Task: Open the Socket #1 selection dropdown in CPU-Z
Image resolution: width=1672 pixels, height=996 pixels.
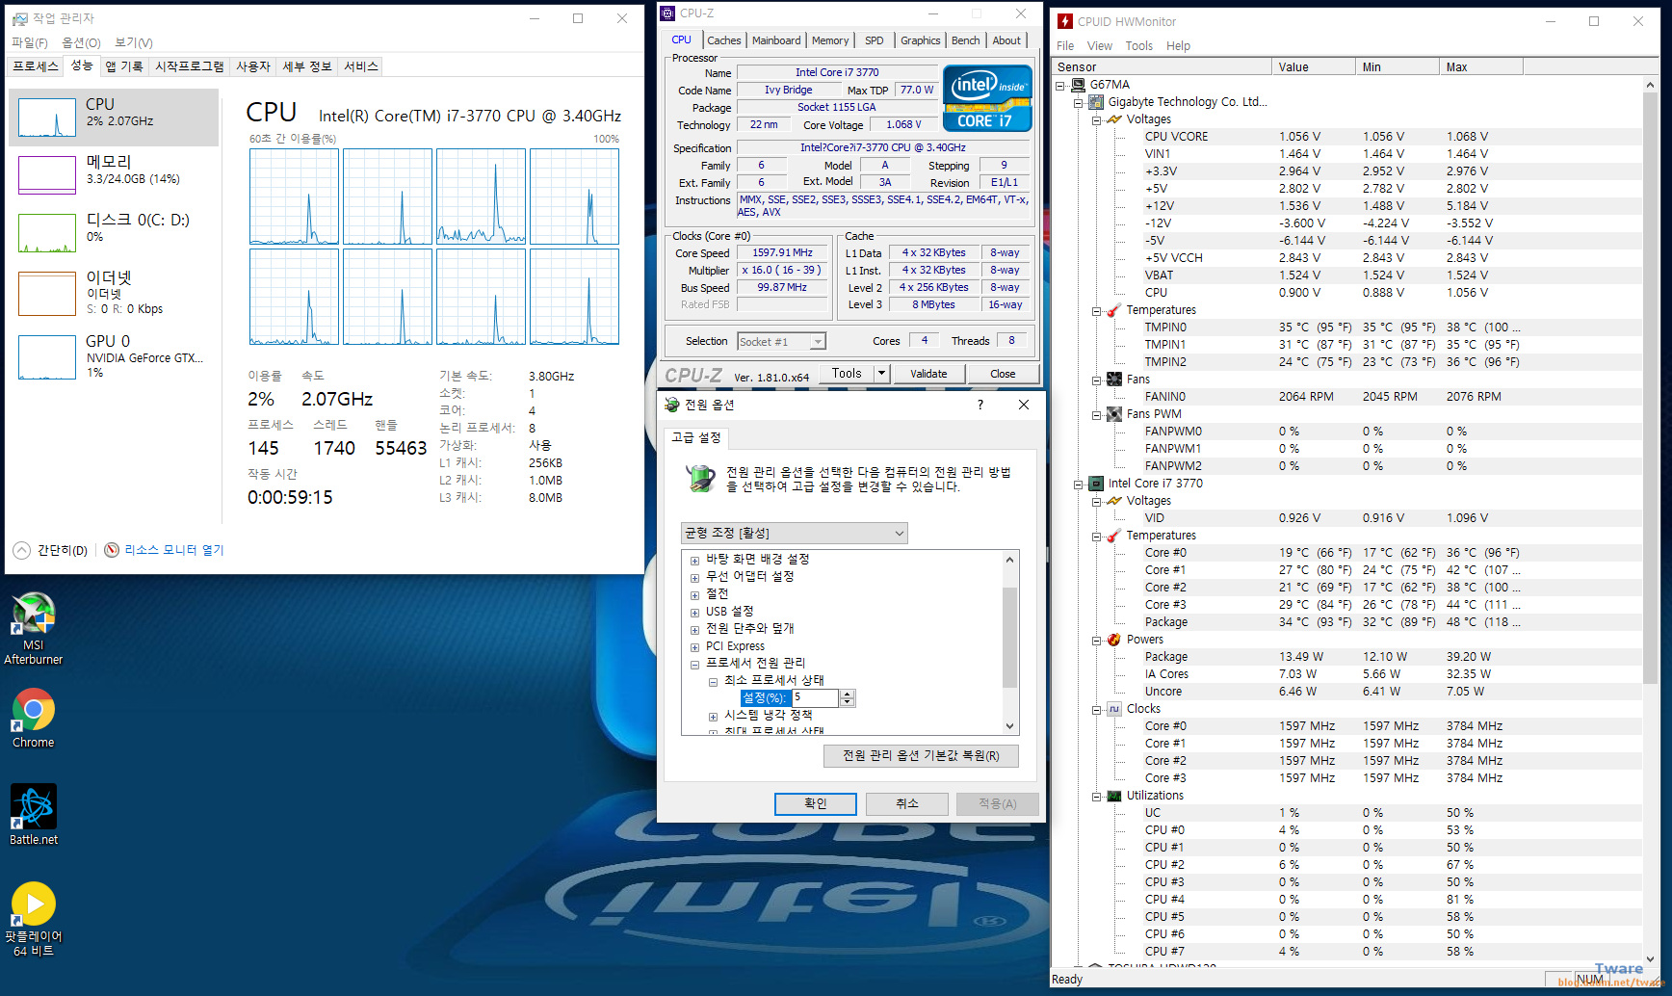Action: coord(781,341)
